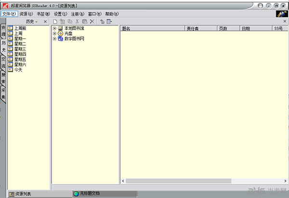Click the Paste toolbar icon

coord(84,22)
